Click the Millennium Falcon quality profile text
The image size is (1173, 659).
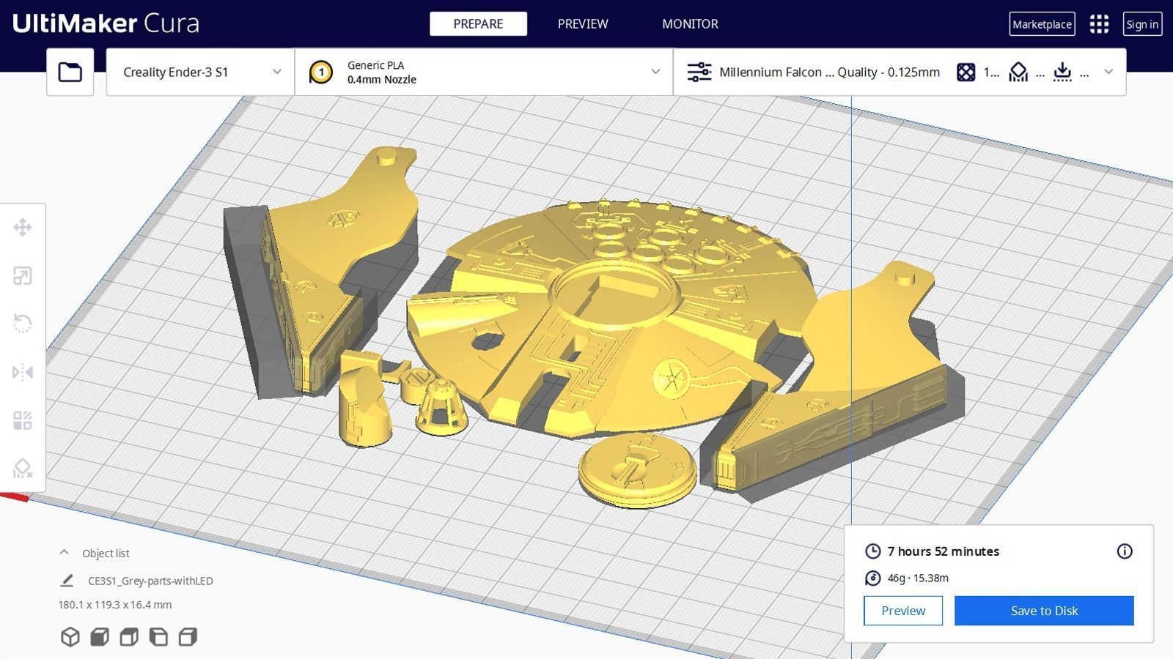(829, 72)
